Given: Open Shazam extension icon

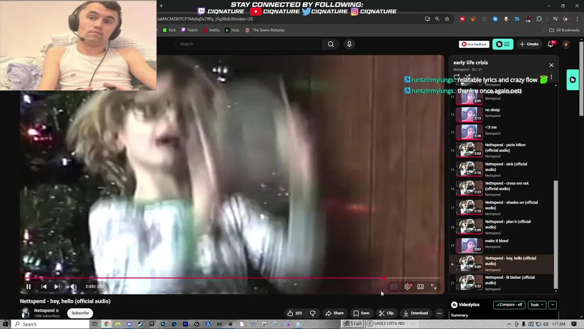Looking at the screenshot, I should click(x=495, y=19).
